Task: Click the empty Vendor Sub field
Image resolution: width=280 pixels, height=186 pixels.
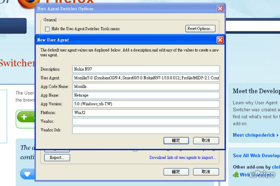Action: click(146, 130)
